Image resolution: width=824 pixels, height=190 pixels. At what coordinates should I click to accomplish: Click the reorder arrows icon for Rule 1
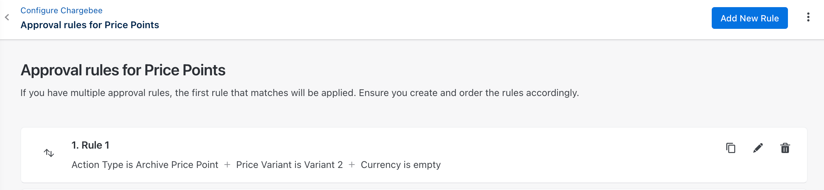point(49,153)
